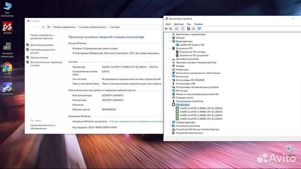The height and width of the screenshot is (169, 301).
Task: Toggle the action pane toolbar icon in Device Manager
Action: tap(193, 29)
